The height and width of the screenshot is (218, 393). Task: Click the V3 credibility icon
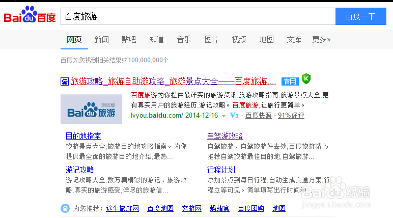coord(234,116)
